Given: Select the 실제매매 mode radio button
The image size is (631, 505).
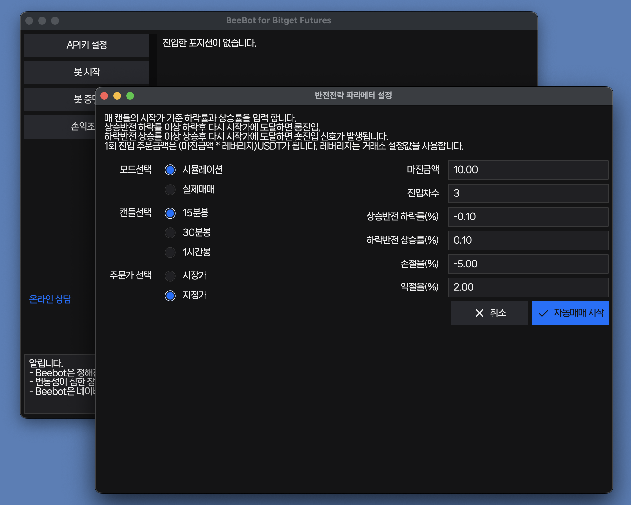Looking at the screenshot, I should coord(170,190).
